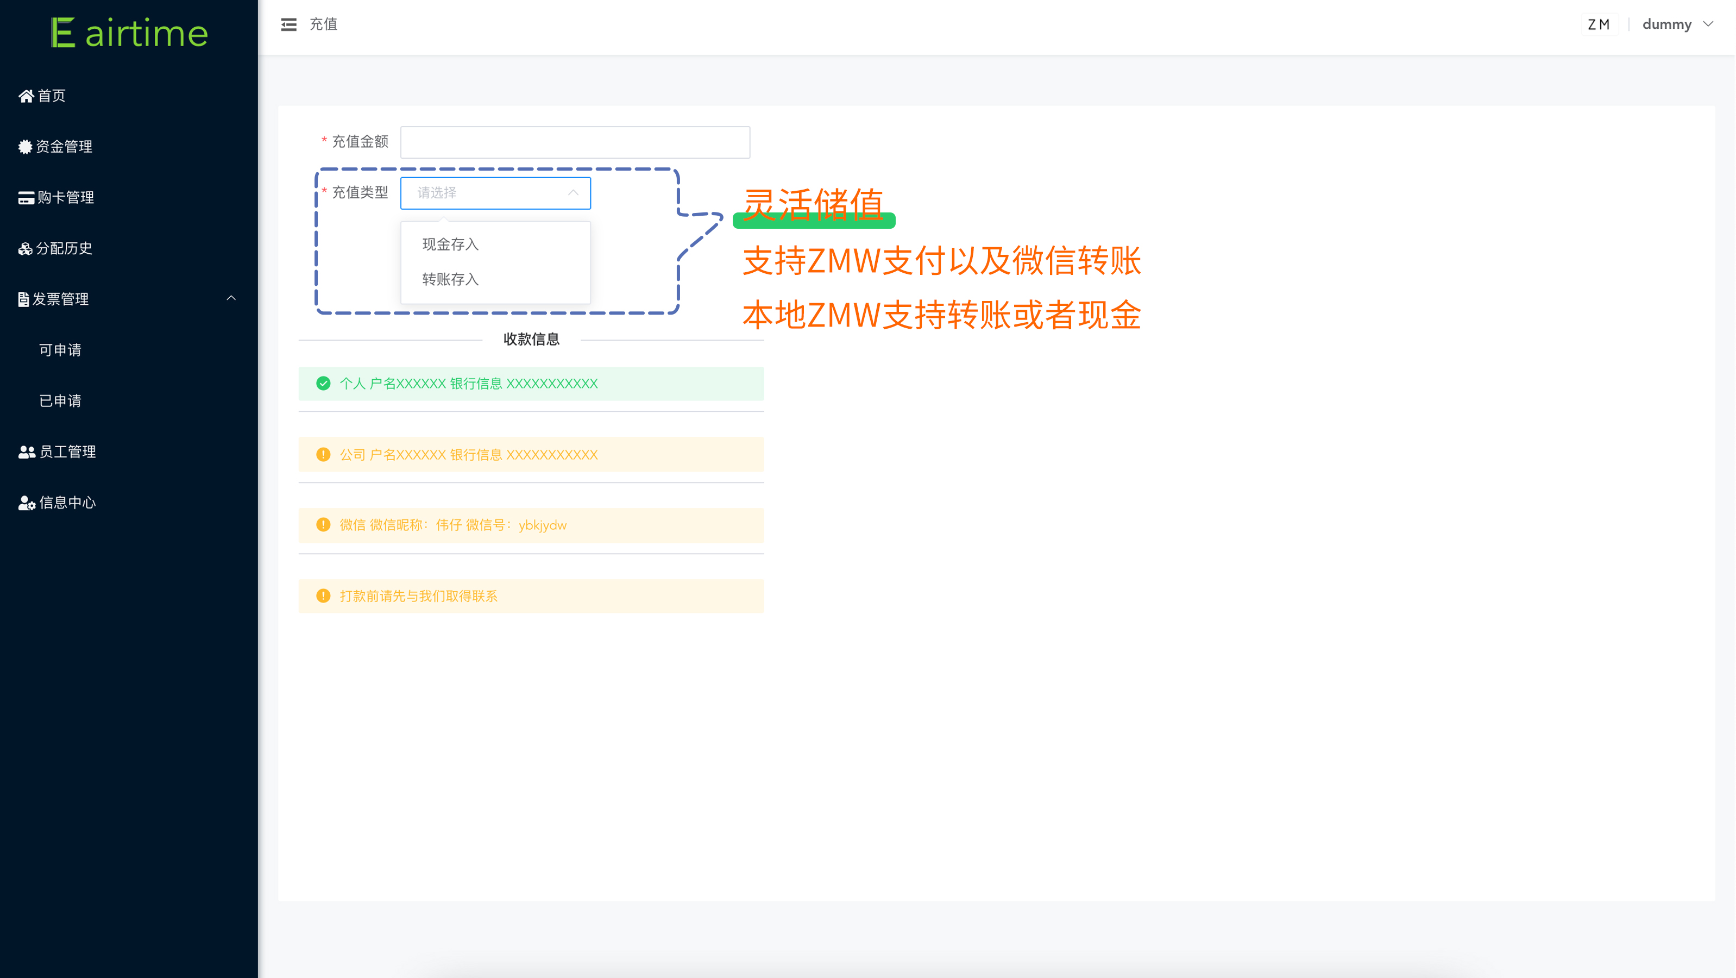Click the user-gear icon beside 信息中心
Image resolution: width=1736 pixels, height=978 pixels.
[27, 503]
